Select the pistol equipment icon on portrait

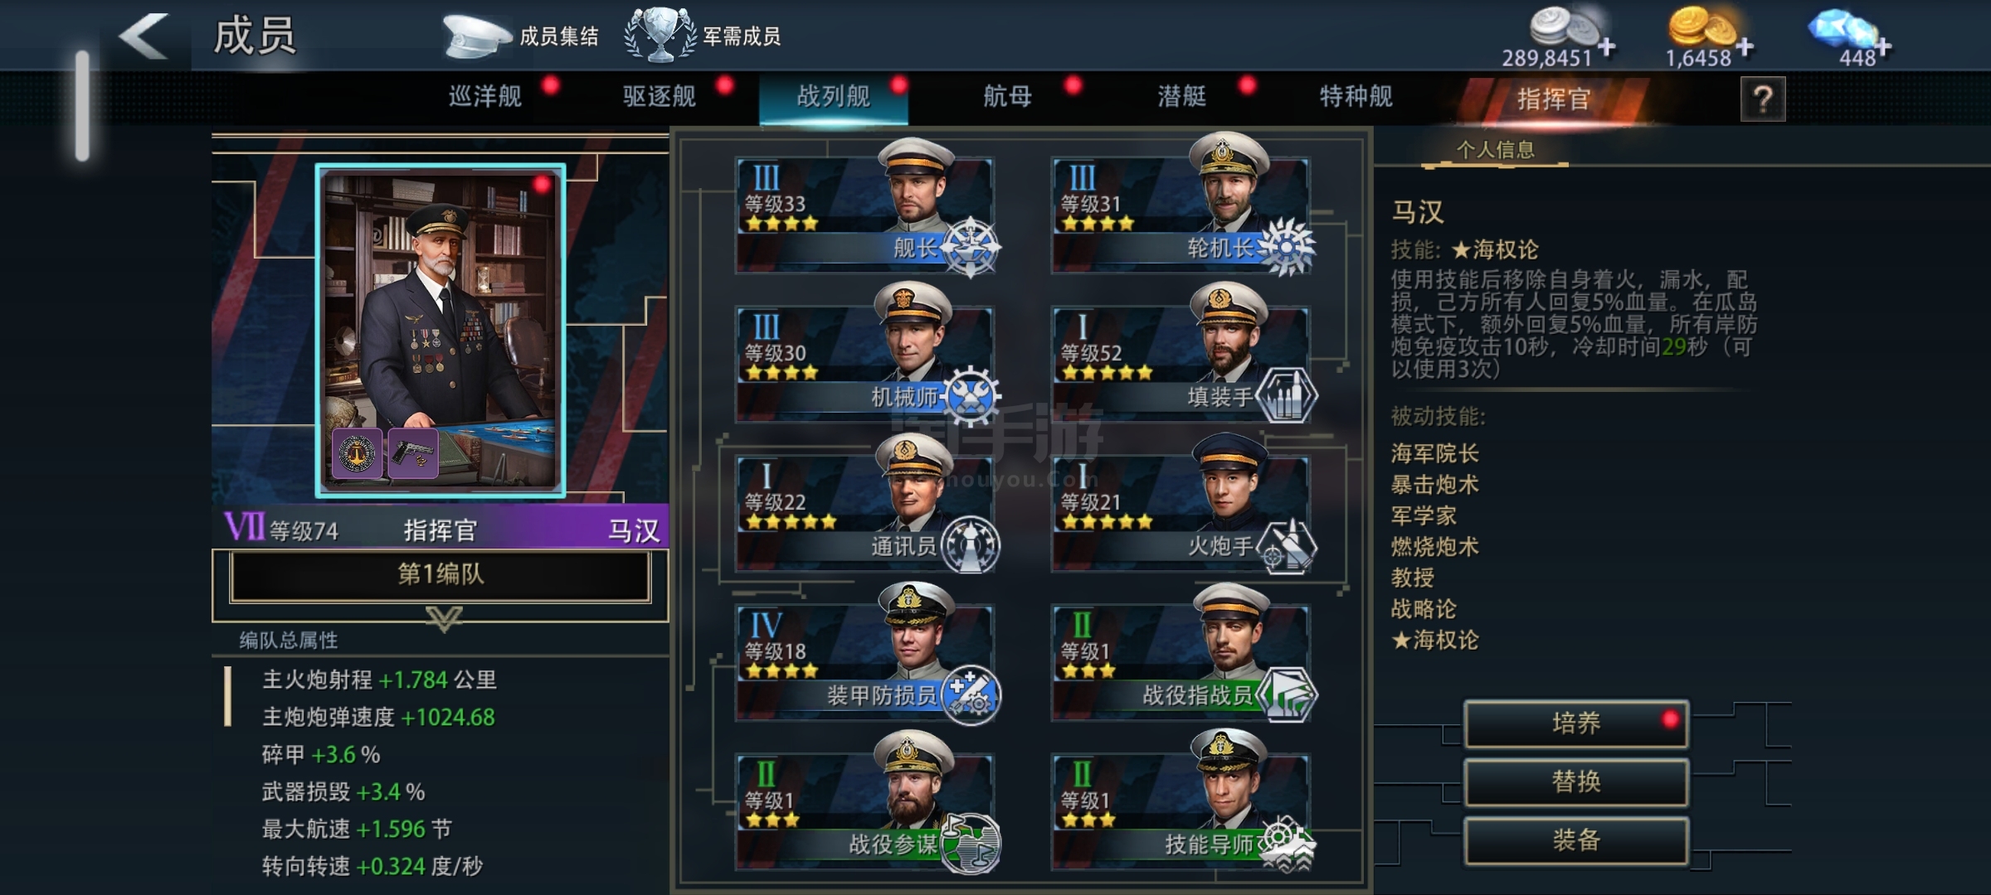[412, 452]
